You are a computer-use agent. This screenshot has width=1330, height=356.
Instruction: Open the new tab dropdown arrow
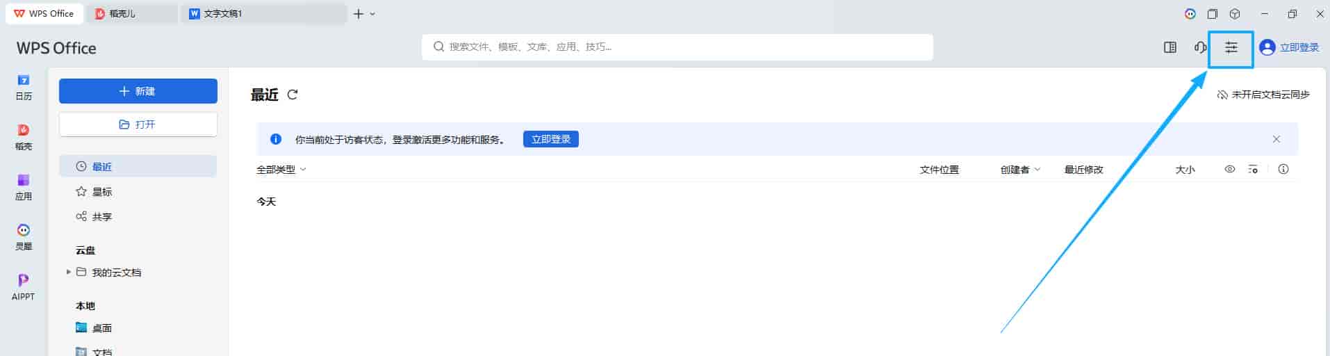tap(372, 14)
